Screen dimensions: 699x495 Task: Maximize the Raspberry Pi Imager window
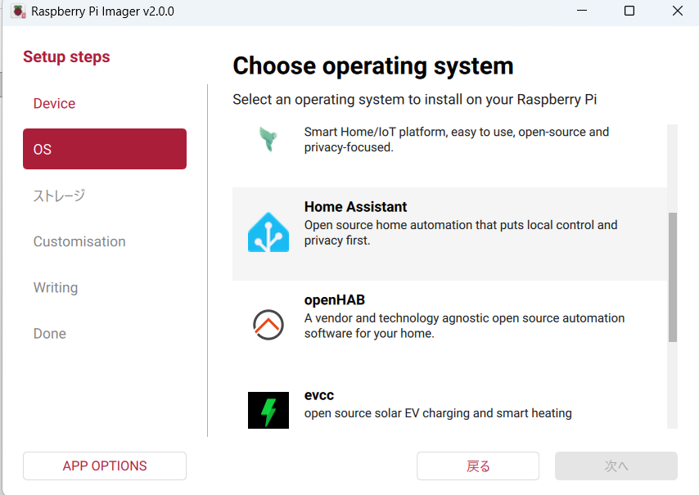coord(629,11)
